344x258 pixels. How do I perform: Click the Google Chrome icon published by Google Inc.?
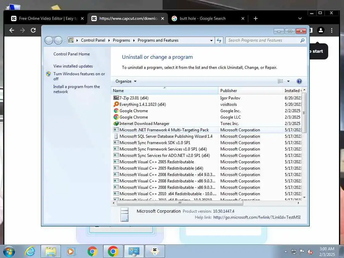116,111
